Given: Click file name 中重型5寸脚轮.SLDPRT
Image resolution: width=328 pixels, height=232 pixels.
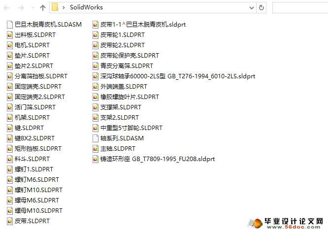Looking at the screenshot, I should click(x=131, y=128).
